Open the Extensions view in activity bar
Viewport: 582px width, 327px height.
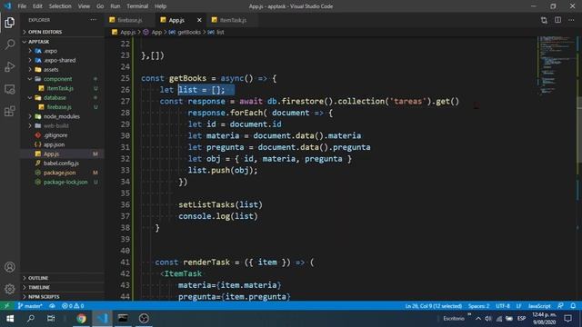click(x=10, y=111)
